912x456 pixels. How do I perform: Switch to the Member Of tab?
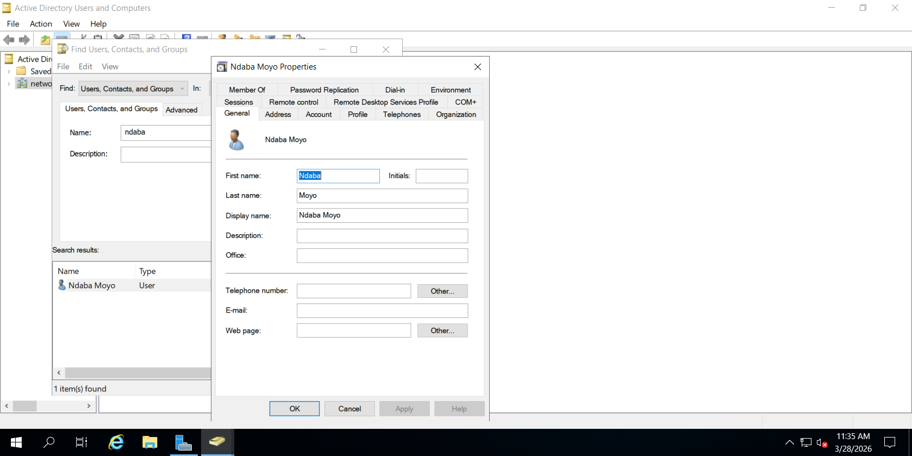point(247,90)
